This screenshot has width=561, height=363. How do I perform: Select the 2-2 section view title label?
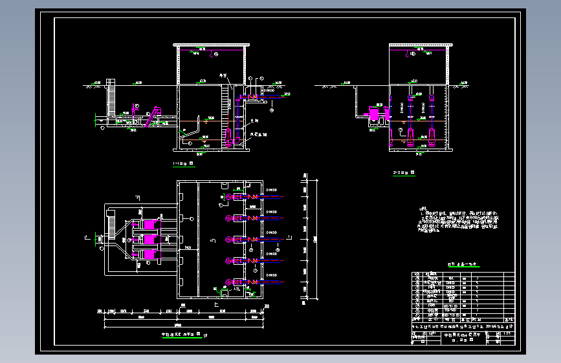pyautogui.click(x=404, y=172)
